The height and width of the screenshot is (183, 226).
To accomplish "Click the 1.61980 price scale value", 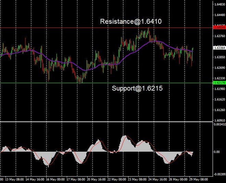I will click(220, 89).
